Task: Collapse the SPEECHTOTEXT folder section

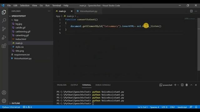Action: 19,16
